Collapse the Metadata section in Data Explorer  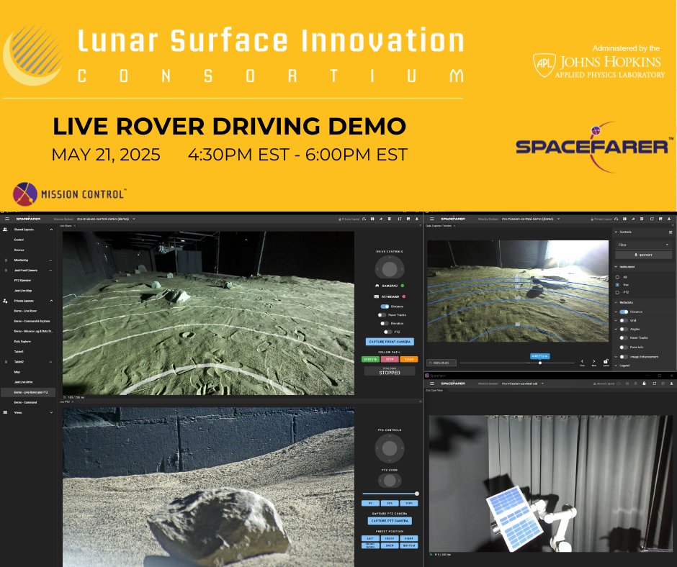pyautogui.click(x=616, y=302)
